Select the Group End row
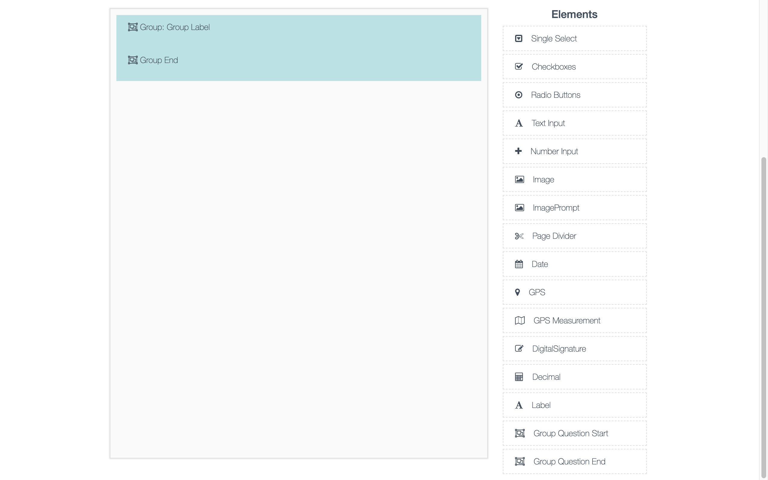The image size is (768, 480). [x=159, y=60]
